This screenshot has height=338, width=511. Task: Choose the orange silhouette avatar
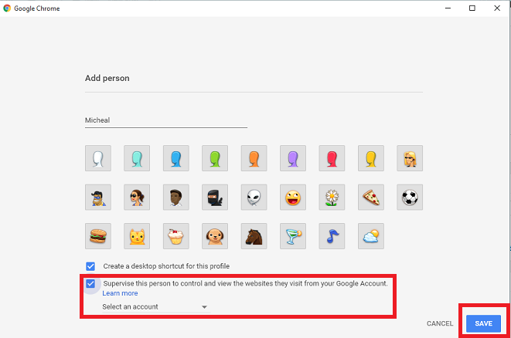254,158
